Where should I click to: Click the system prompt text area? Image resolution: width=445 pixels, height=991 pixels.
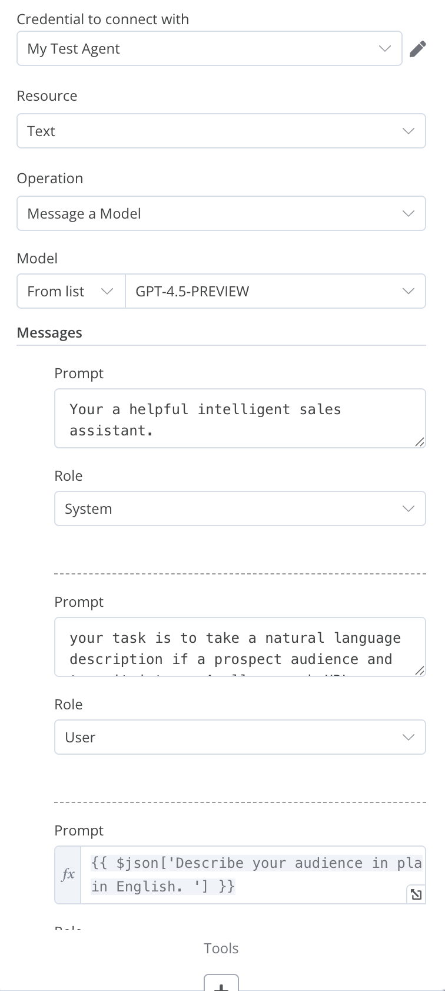[x=240, y=418]
